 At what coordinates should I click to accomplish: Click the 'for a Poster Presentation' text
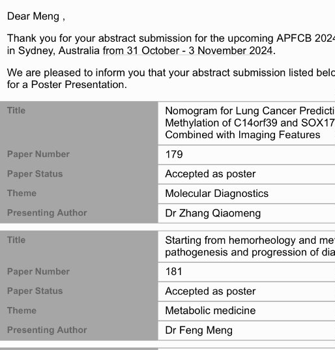coord(67,85)
